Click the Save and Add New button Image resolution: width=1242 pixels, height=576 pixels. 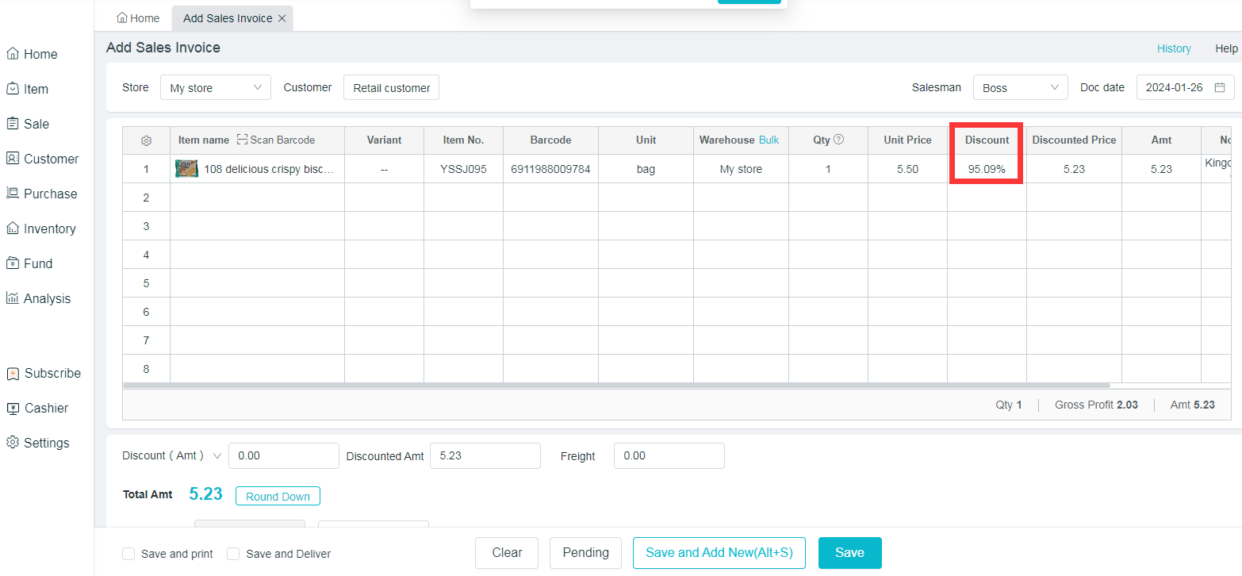click(x=719, y=553)
